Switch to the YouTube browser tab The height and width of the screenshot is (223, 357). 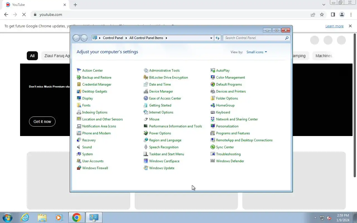pos(36,5)
